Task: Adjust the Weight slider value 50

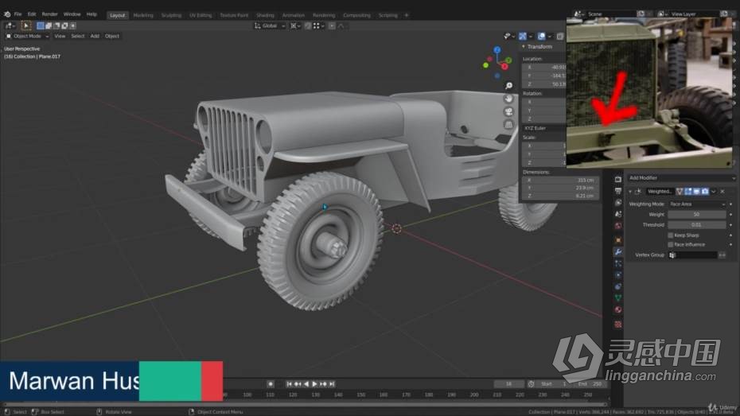Action: [697, 214]
